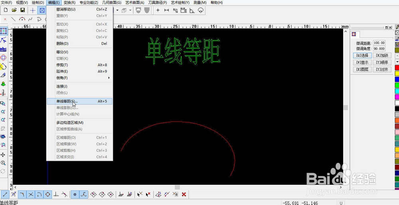Select the straight line drawing tool

point(14,19)
